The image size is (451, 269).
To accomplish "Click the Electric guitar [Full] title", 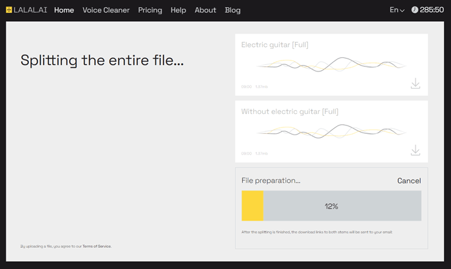I will 281,45.
